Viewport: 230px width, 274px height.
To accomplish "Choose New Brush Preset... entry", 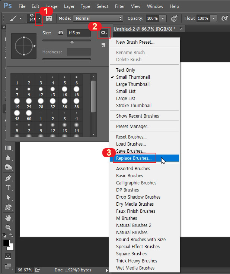I will click(x=144, y=42).
